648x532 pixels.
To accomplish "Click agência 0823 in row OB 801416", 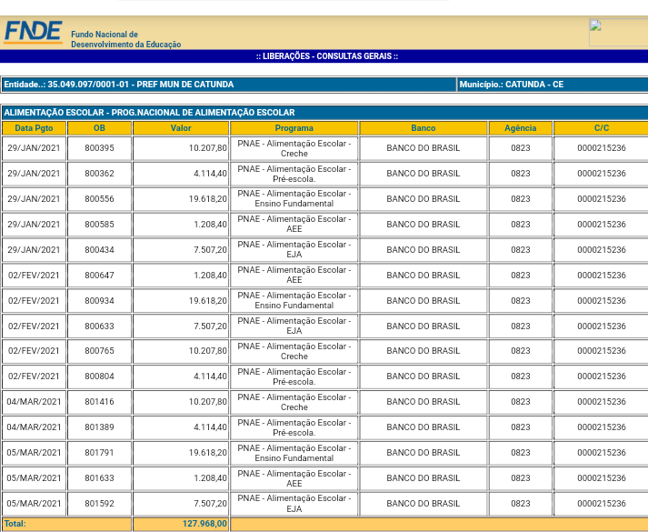I will [x=520, y=402].
